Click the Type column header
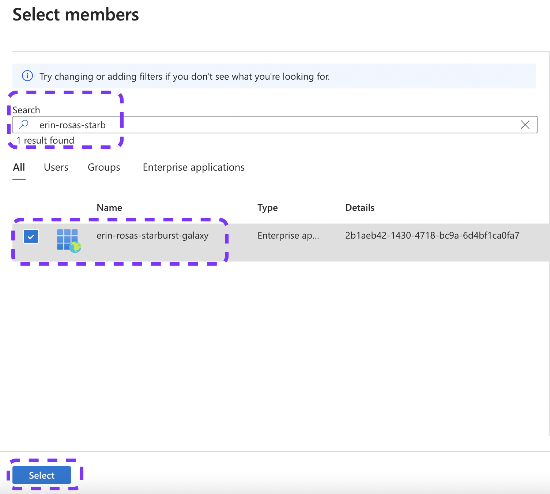550x494 pixels. point(267,208)
